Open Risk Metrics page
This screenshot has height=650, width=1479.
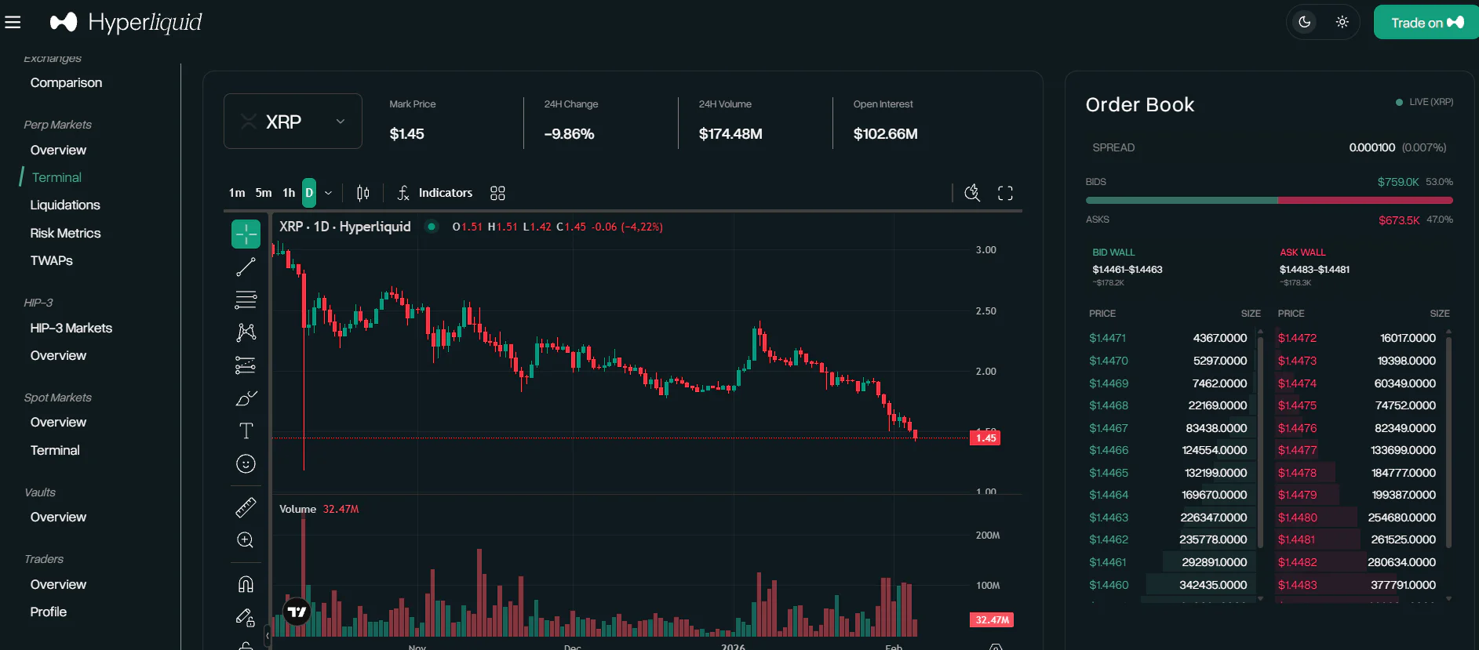pos(65,233)
